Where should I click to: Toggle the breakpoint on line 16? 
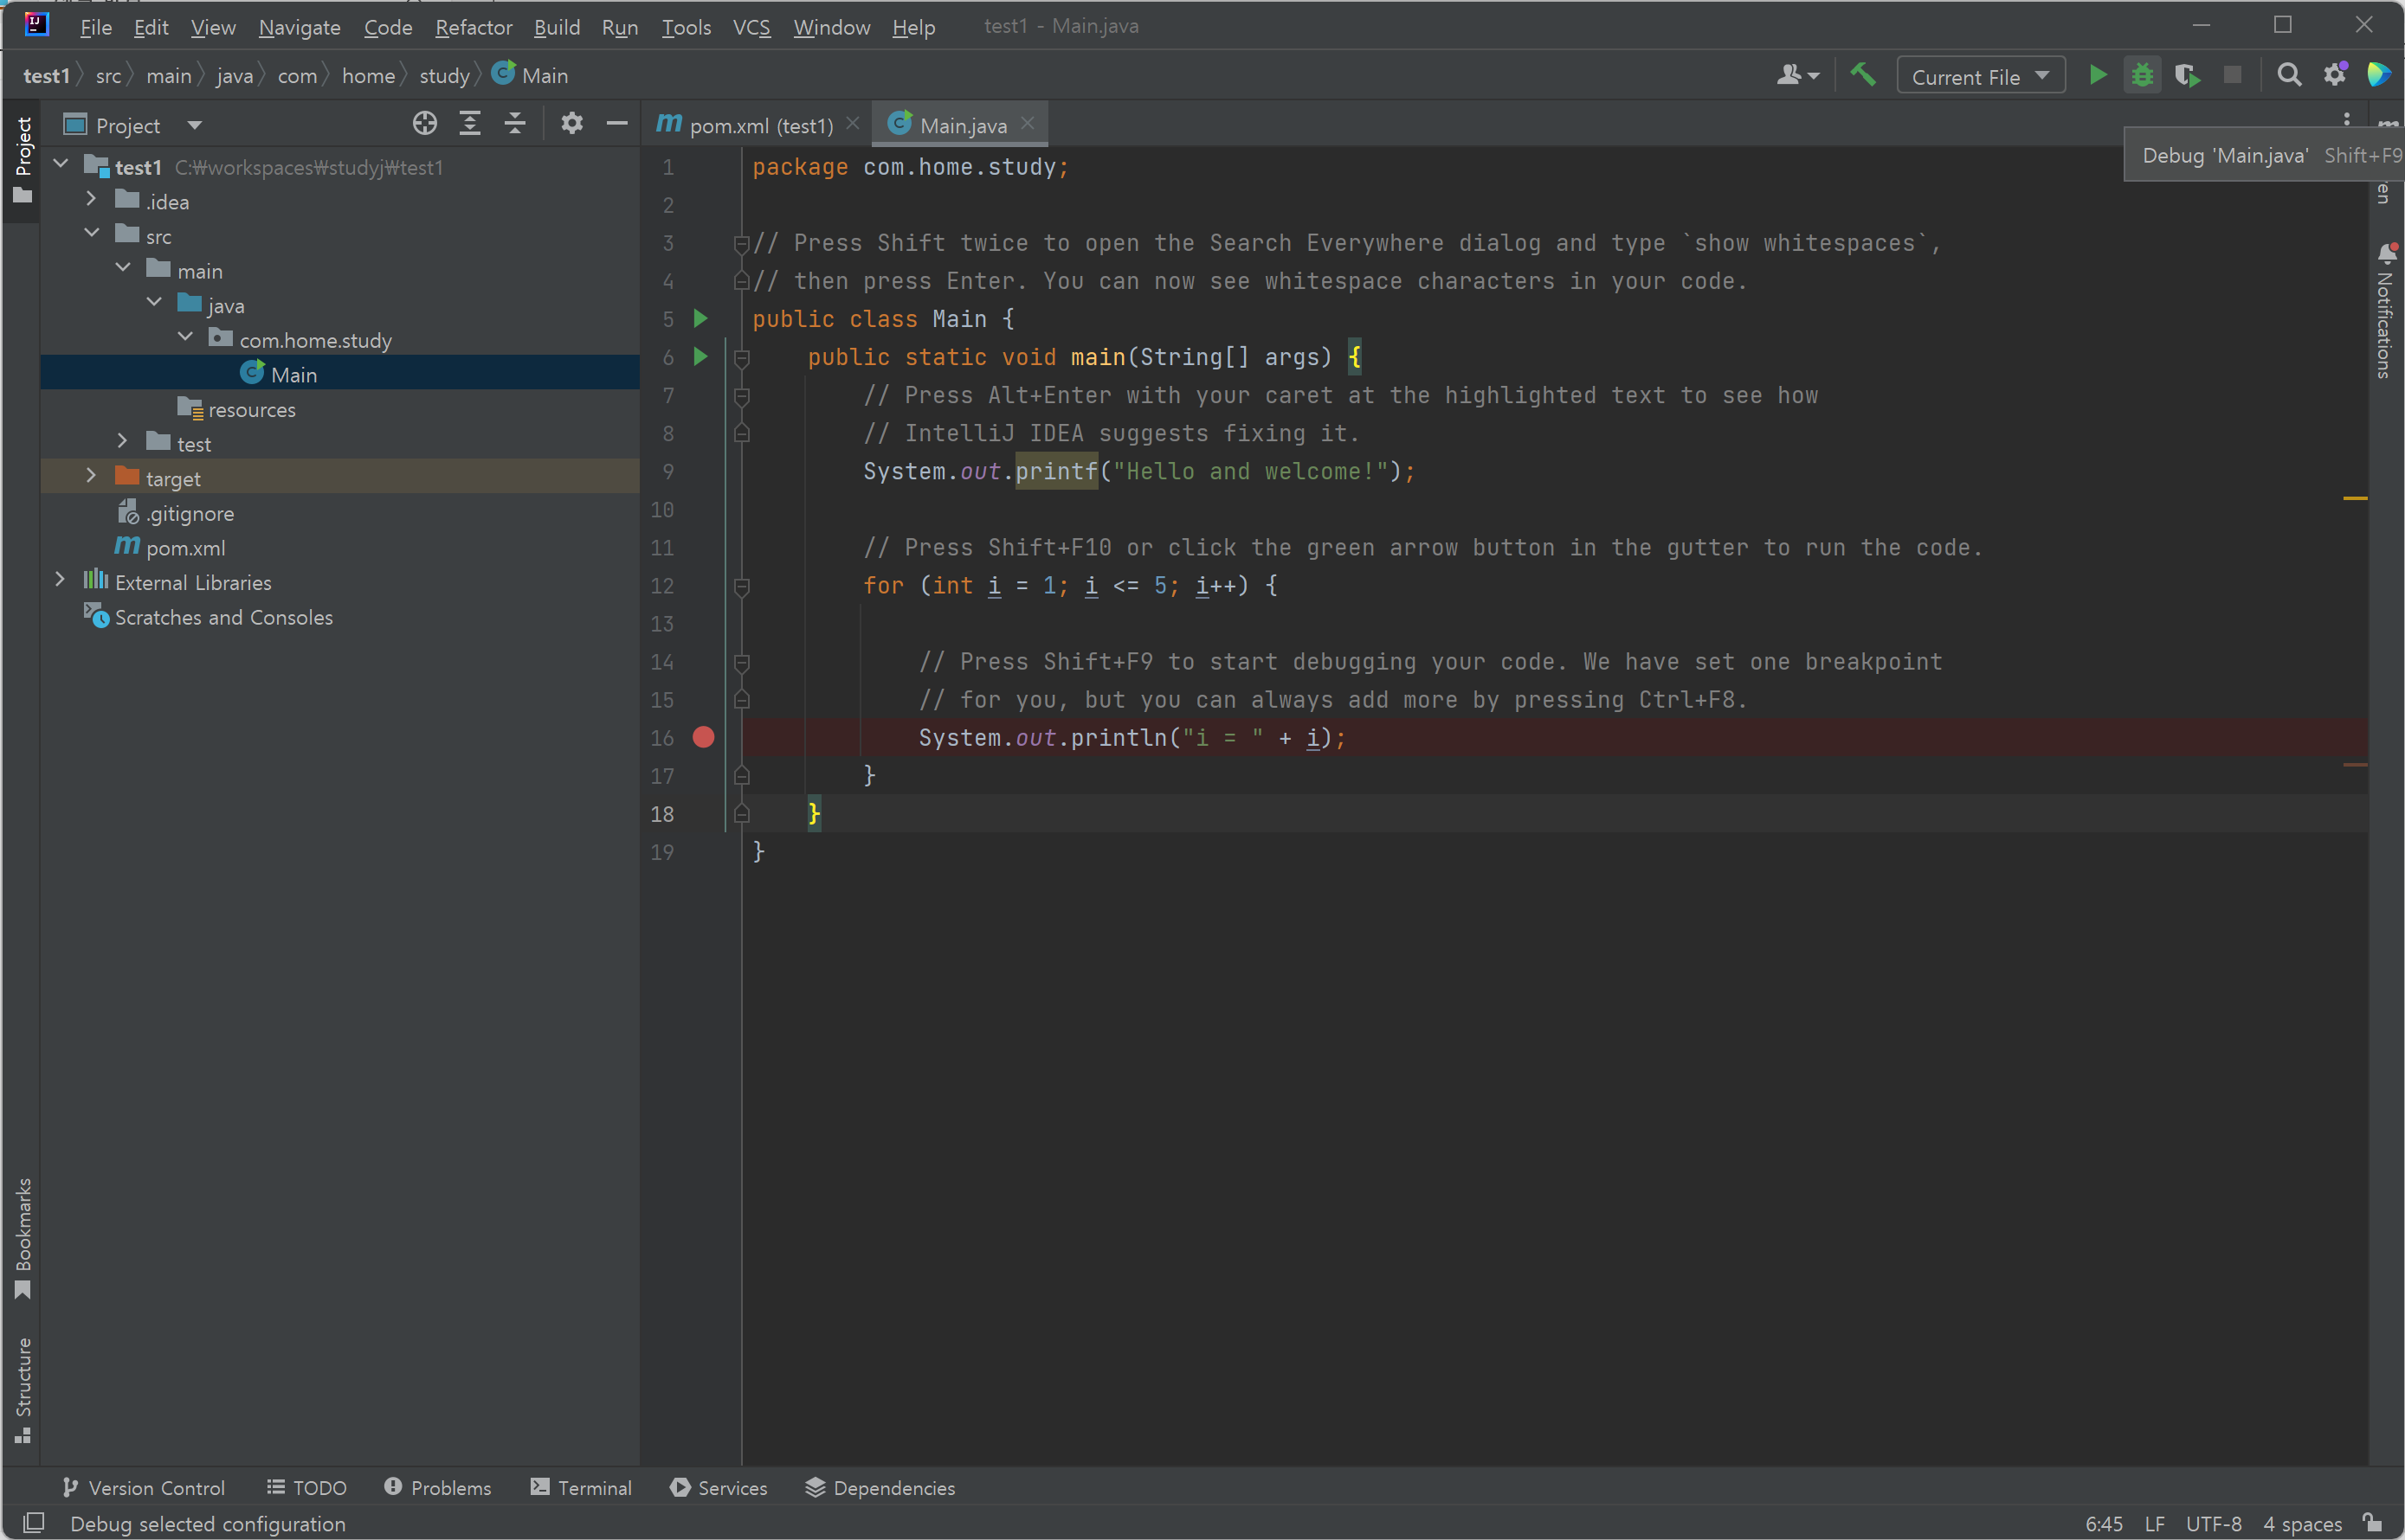point(703,738)
